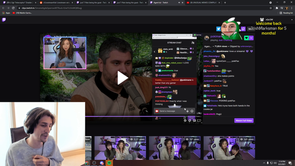Open the Martin Garrix YouTube bookmark
This screenshot has height=166, width=295.
click(22, 13)
